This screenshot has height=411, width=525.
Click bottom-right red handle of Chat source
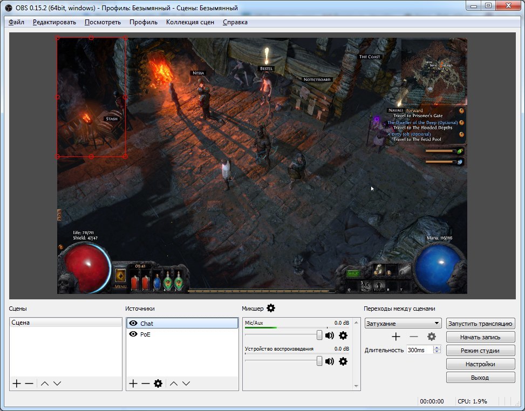tap(125, 156)
